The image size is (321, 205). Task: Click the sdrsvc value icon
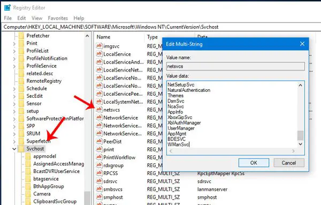(99, 181)
